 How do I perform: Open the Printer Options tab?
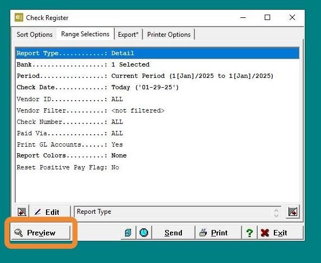[169, 35]
